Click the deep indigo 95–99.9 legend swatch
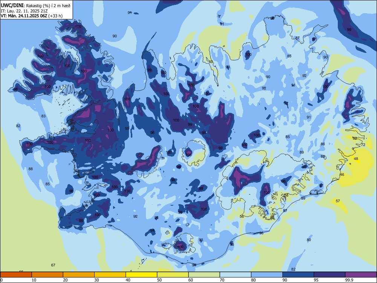Viewport: 377px width, 283px height. [x=329, y=275]
